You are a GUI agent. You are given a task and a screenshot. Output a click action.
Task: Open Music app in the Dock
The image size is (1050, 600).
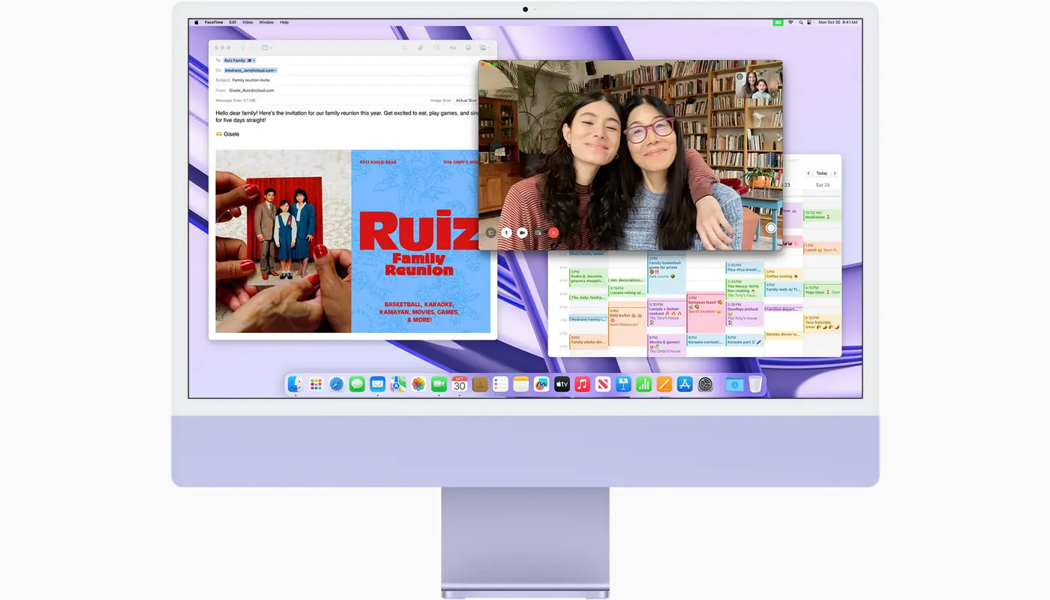click(x=582, y=384)
